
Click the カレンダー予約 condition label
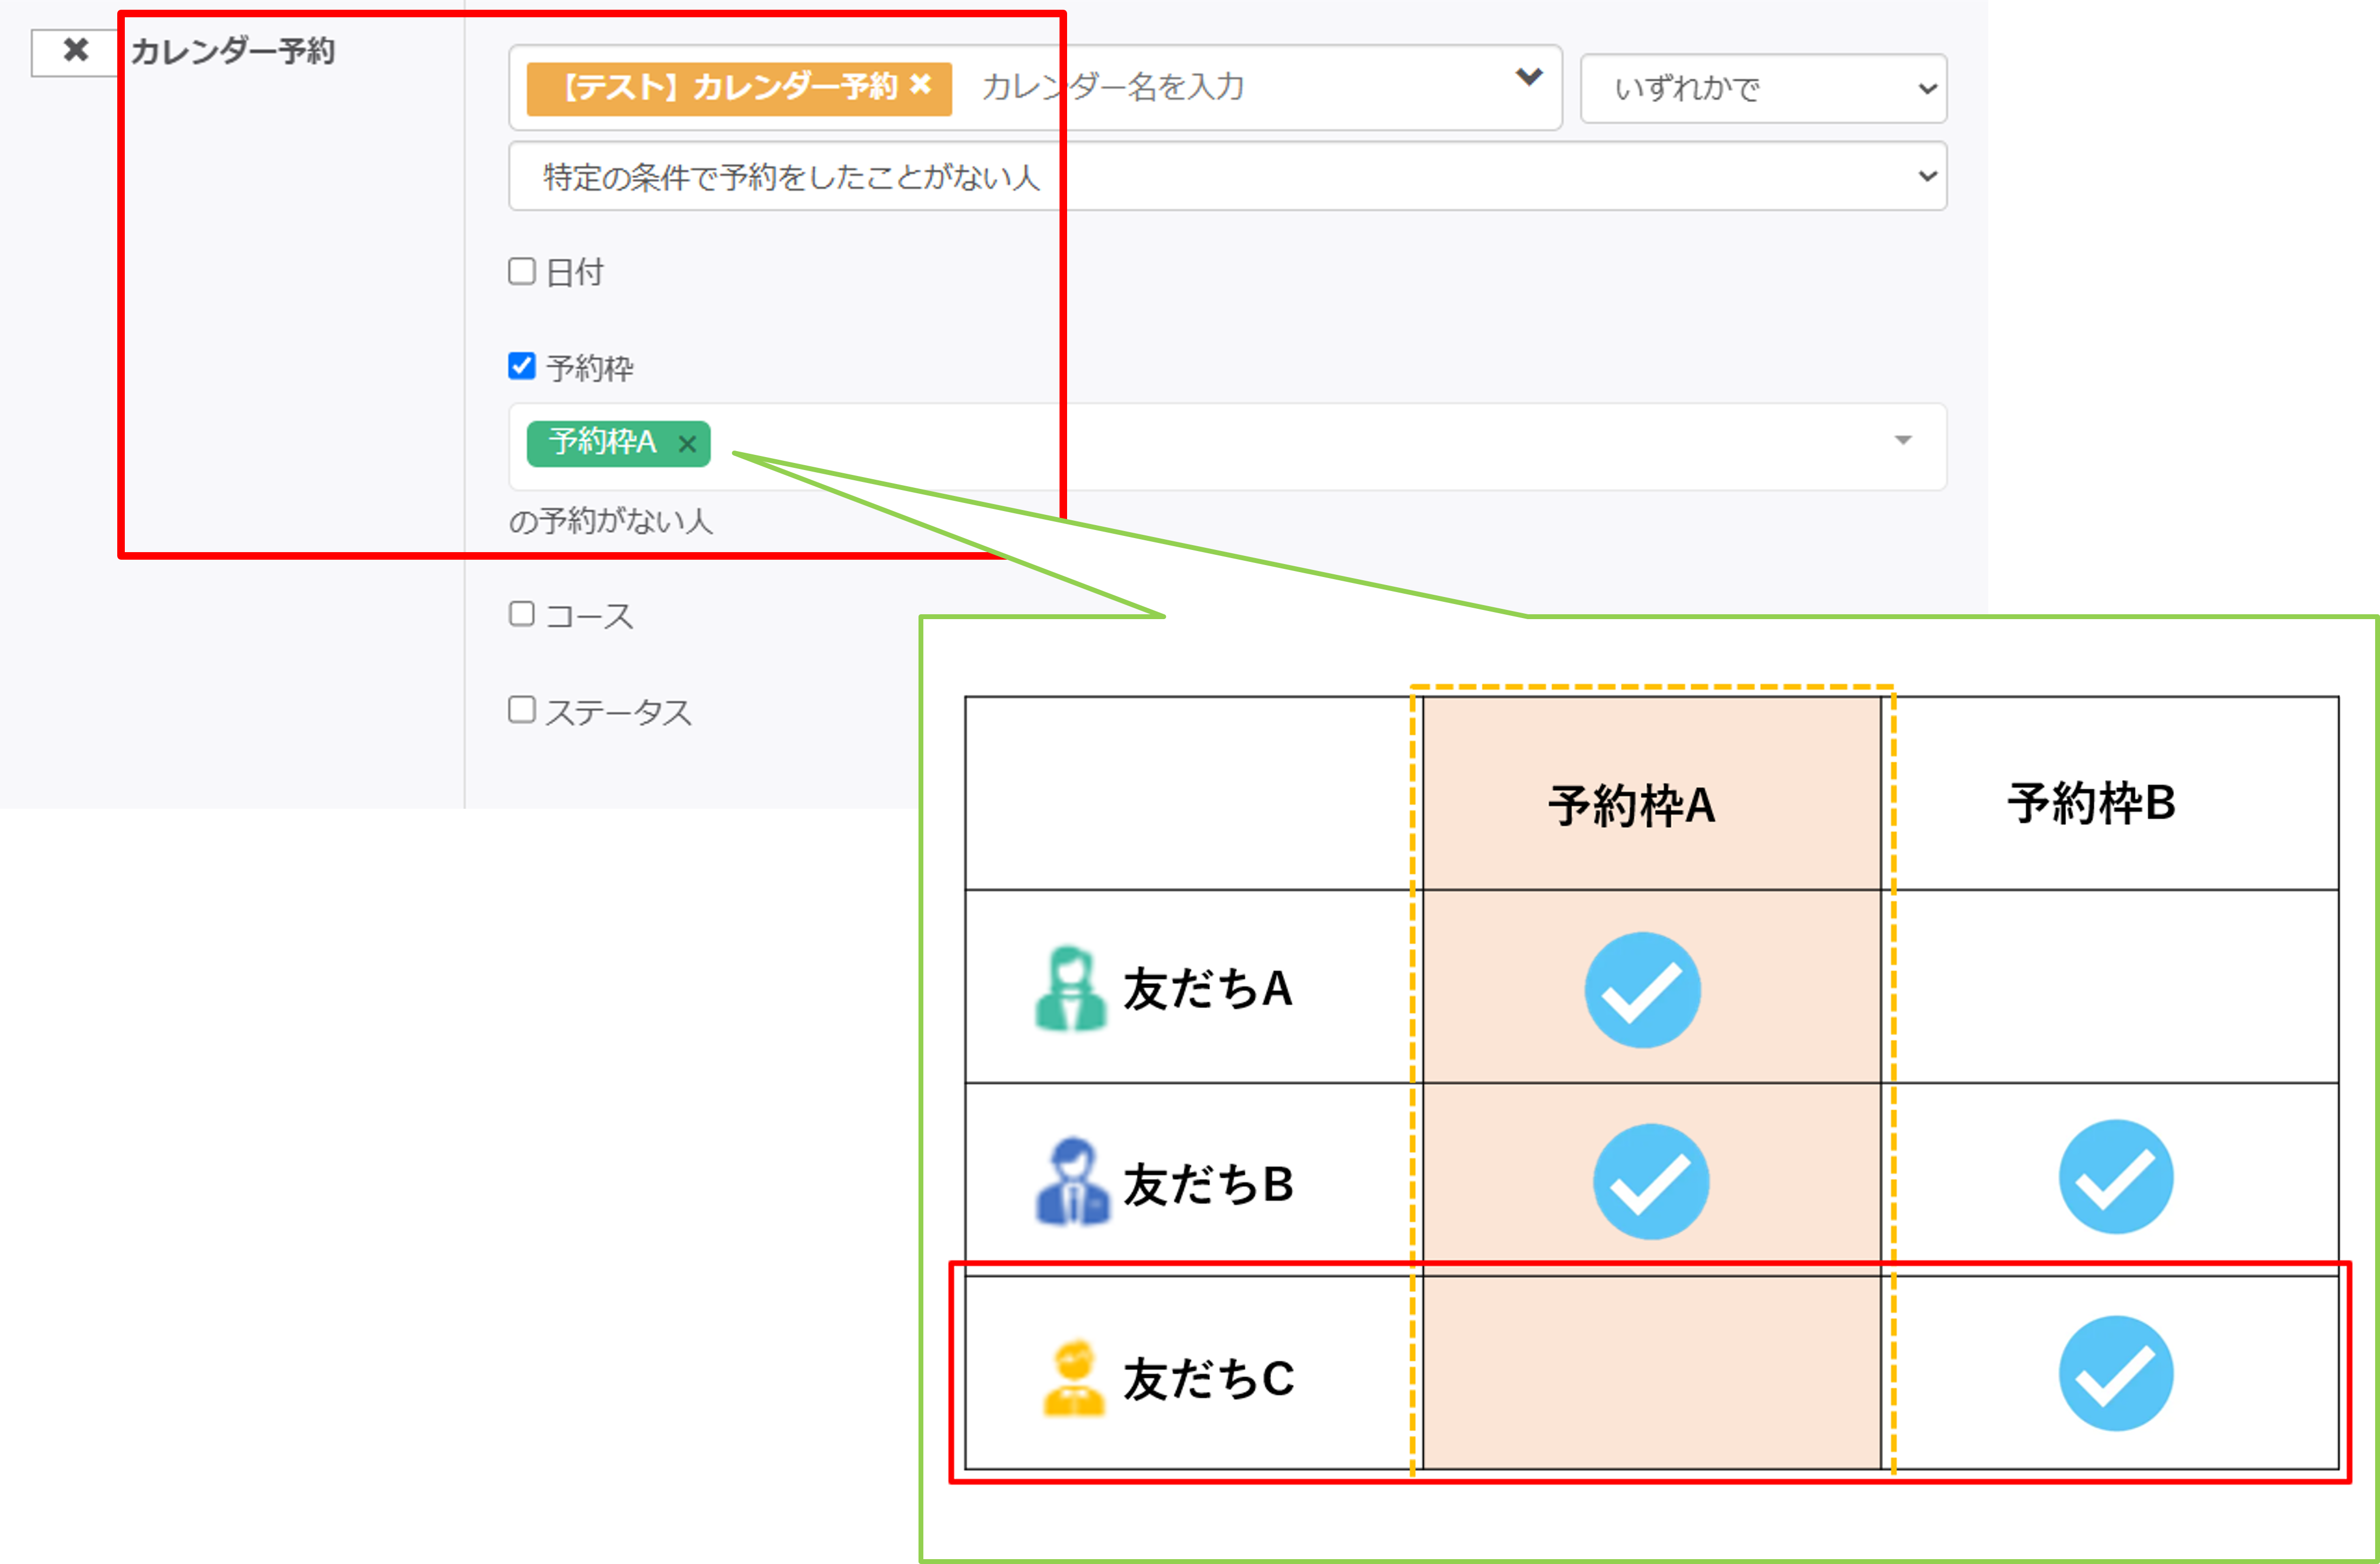click(x=232, y=51)
